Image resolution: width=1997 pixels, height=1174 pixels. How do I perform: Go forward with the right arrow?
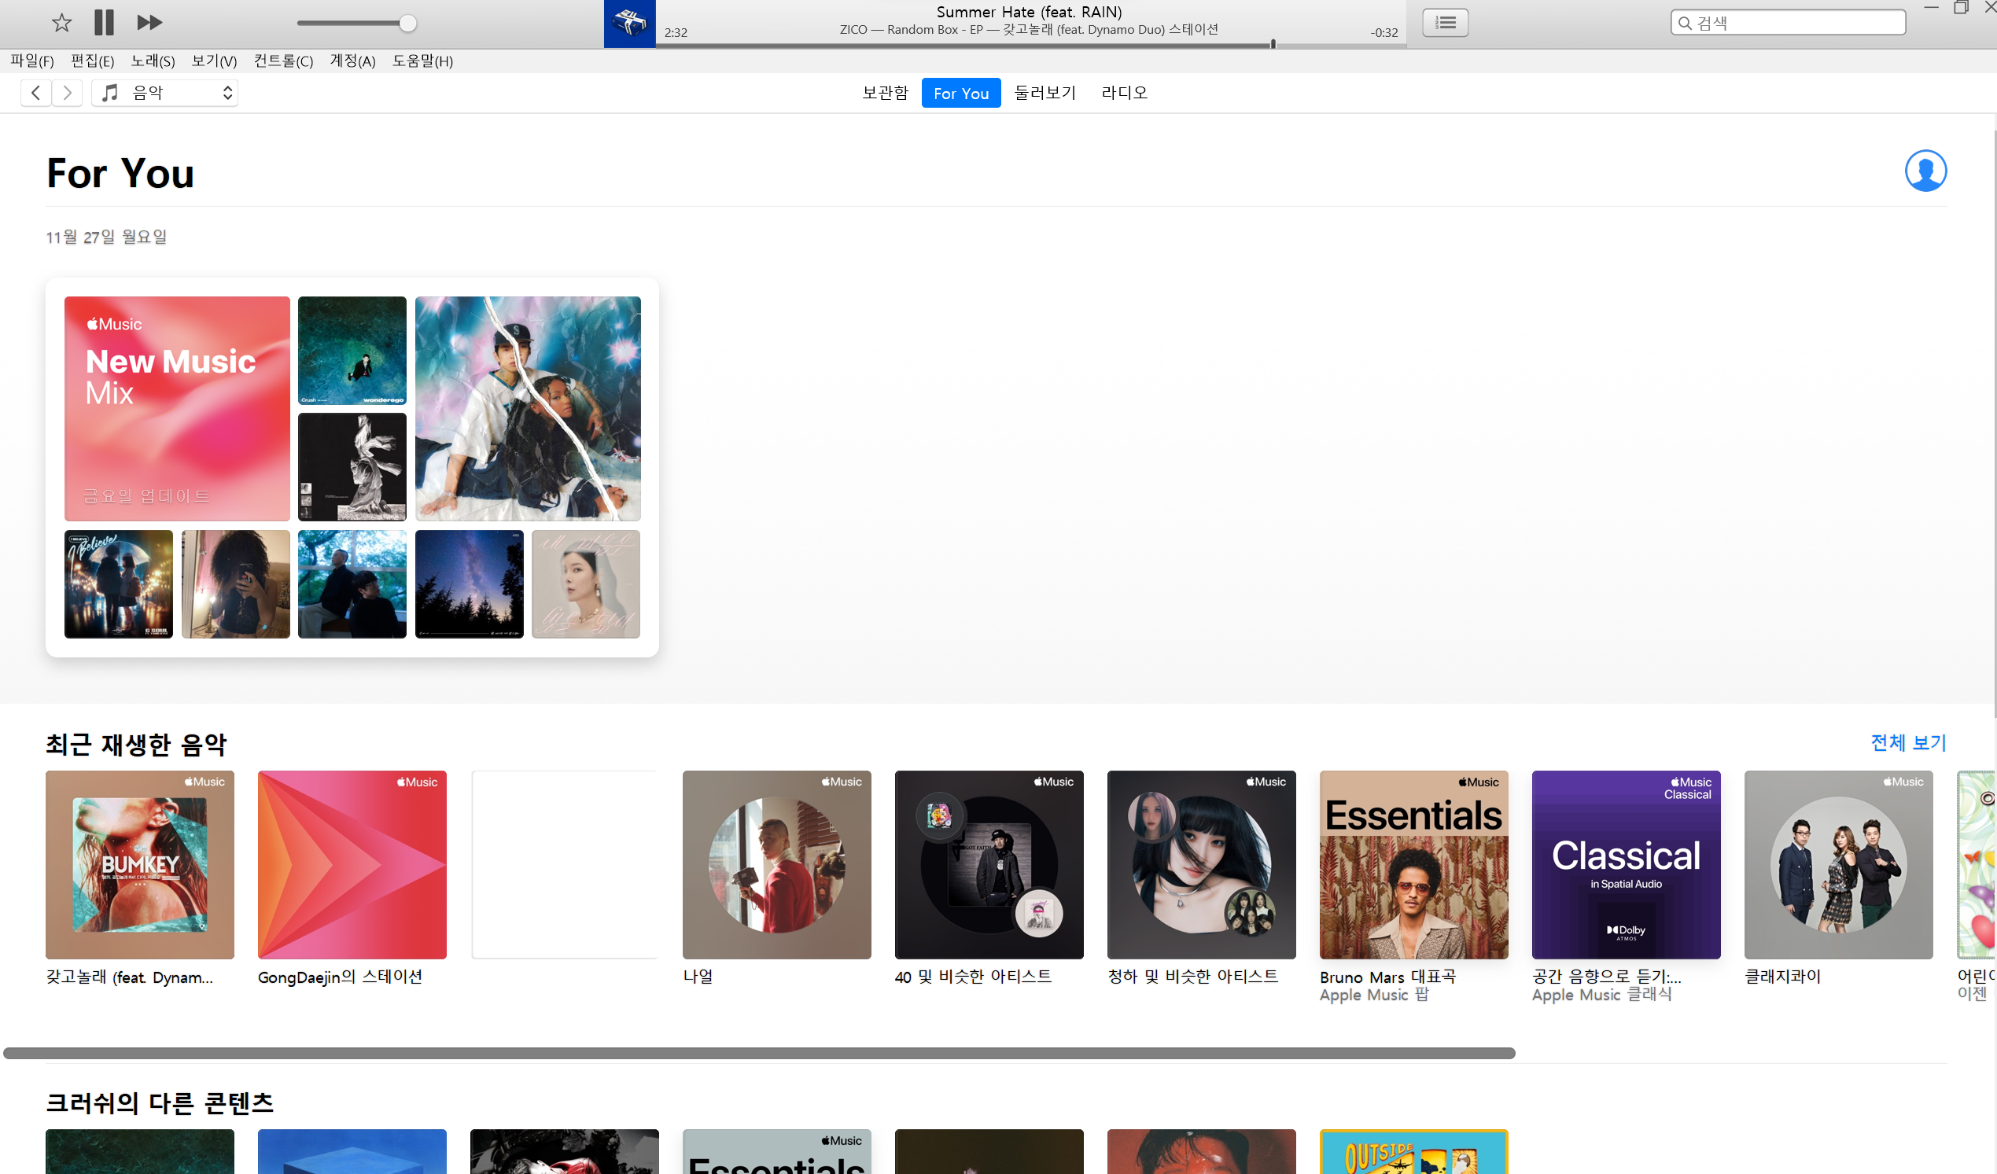(x=68, y=93)
